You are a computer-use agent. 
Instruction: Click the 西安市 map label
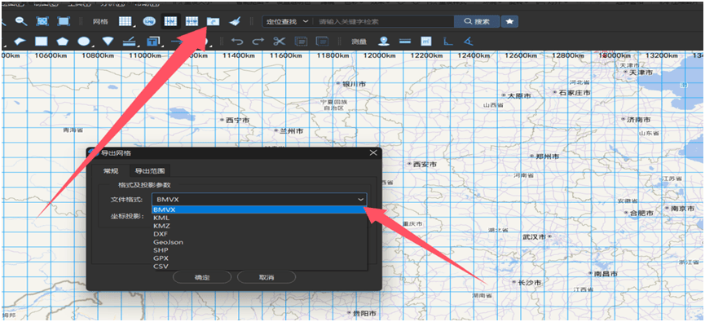pos(425,165)
